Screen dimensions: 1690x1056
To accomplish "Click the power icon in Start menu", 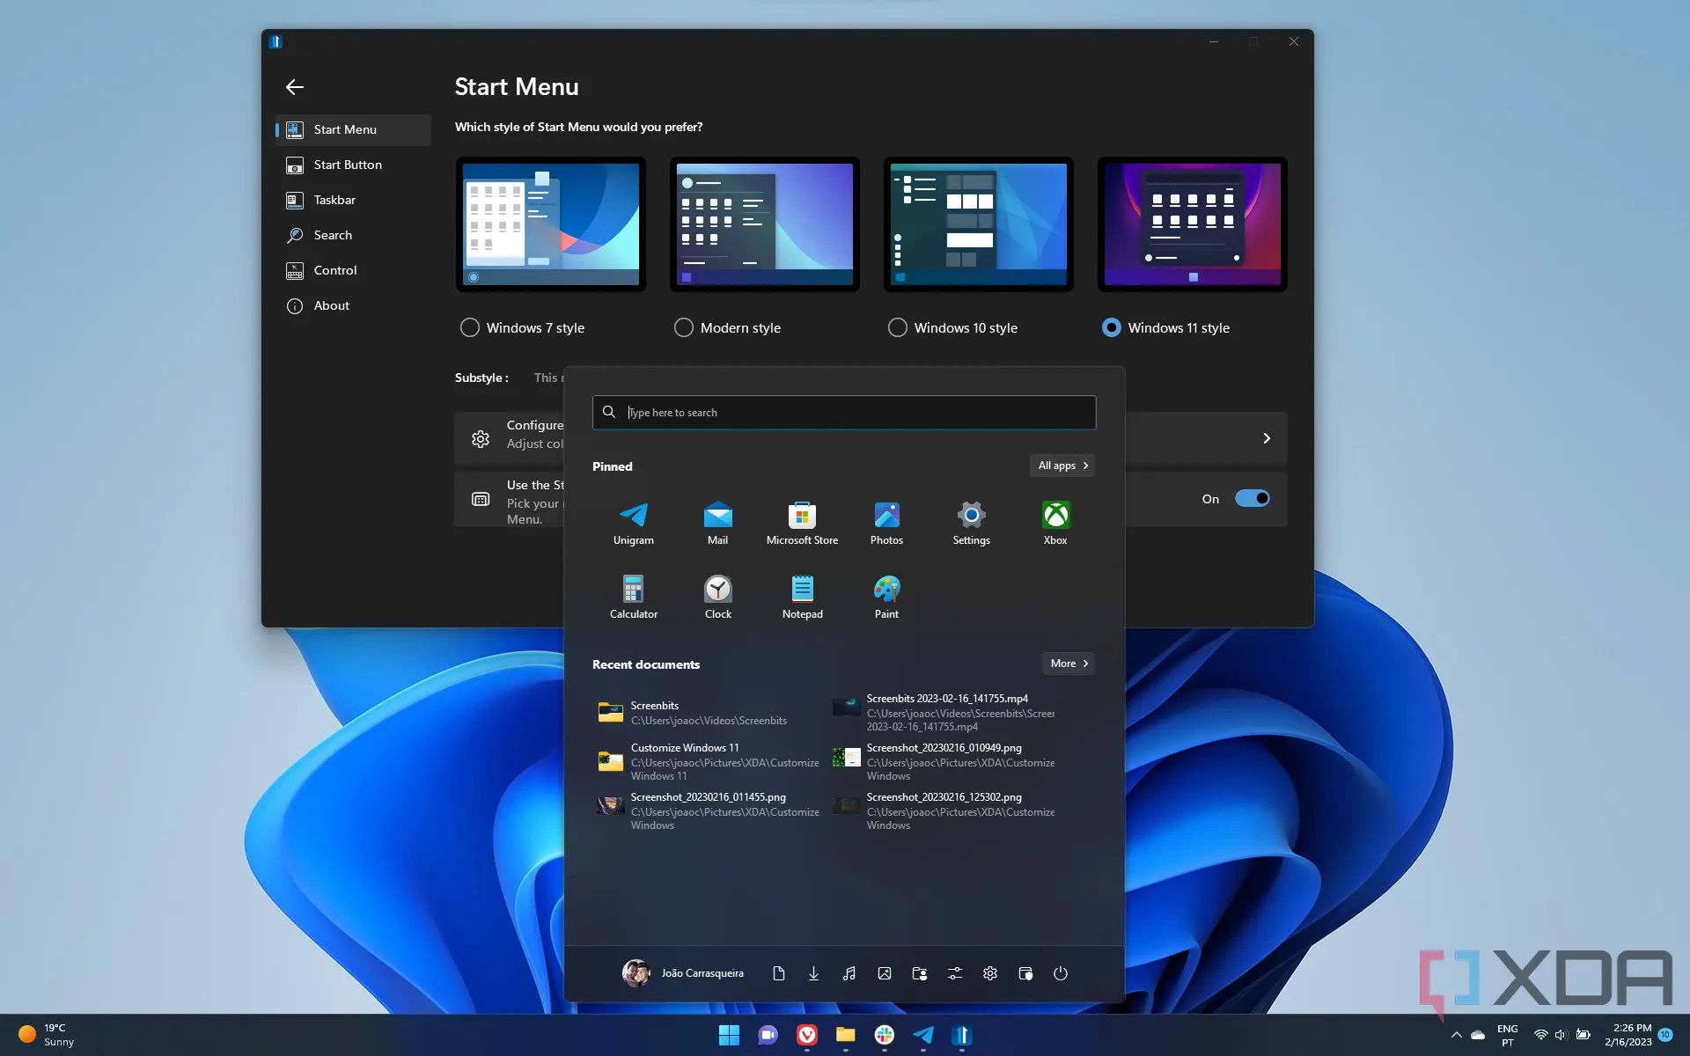I will click(x=1060, y=973).
